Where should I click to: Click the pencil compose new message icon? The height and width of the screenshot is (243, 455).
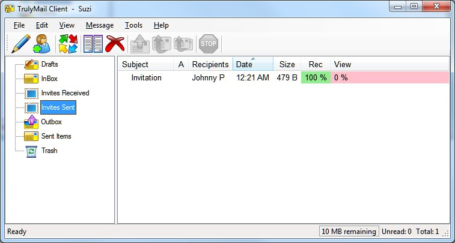point(21,44)
